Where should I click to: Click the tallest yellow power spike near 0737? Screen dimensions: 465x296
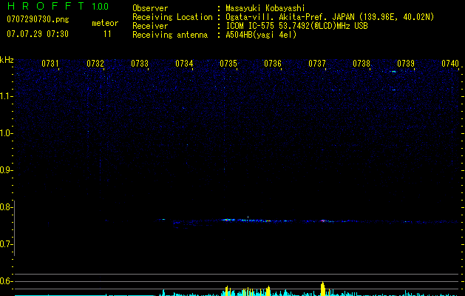[x=322, y=289]
